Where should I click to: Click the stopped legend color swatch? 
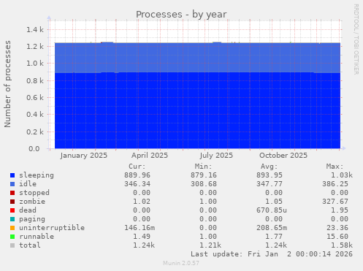click(x=12, y=193)
